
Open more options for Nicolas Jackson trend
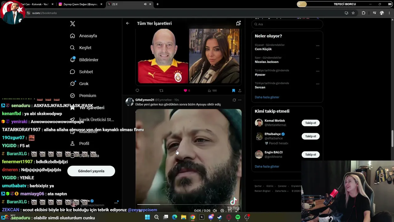pyautogui.click(x=318, y=58)
